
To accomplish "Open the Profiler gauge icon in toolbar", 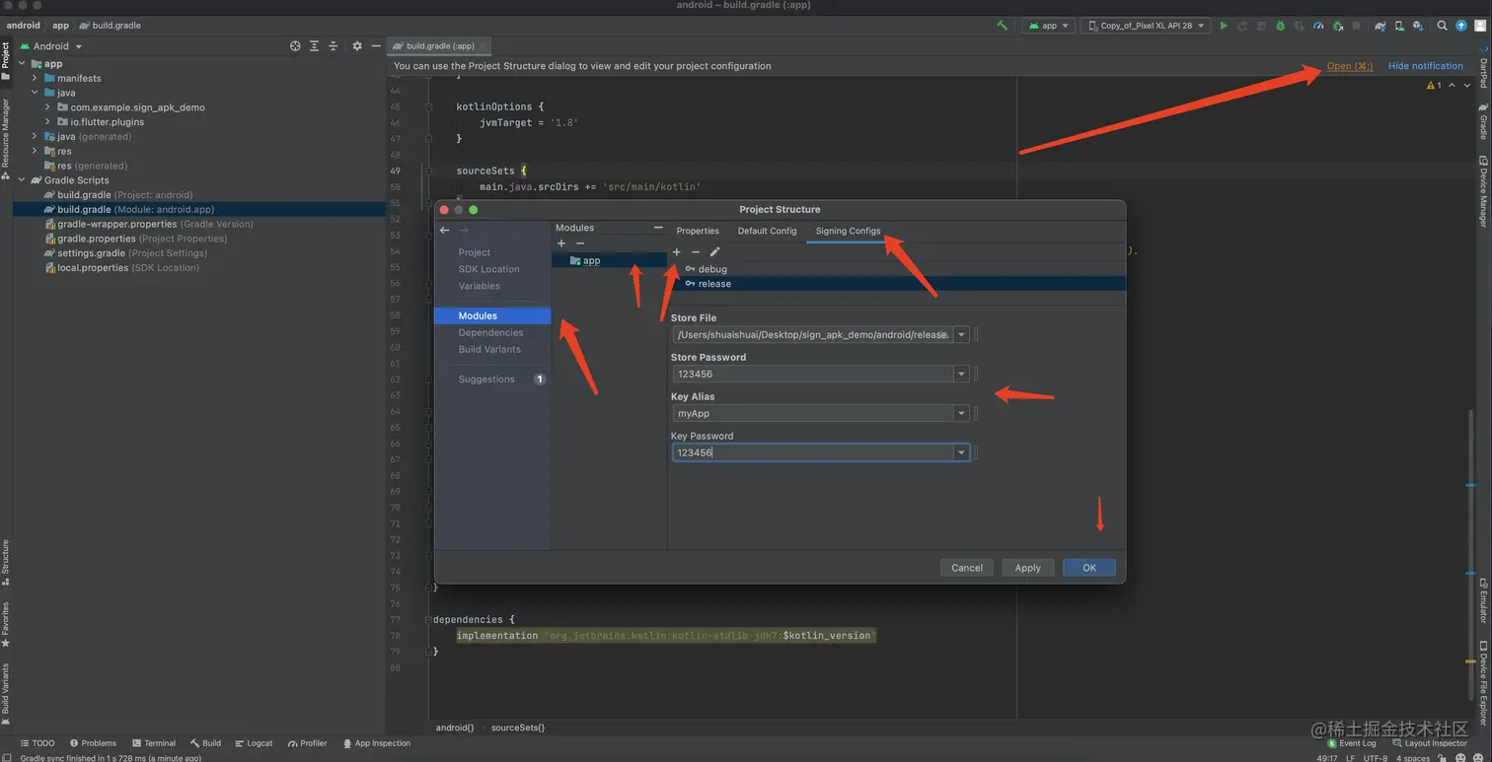I will (x=1318, y=26).
